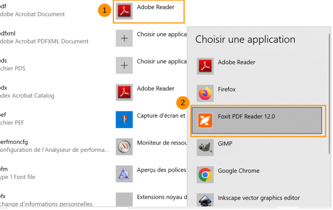Select Foxit PDF Reader 12.0 in the app list
Image resolution: width=333 pixels, height=210 pixels.
[257, 121]
